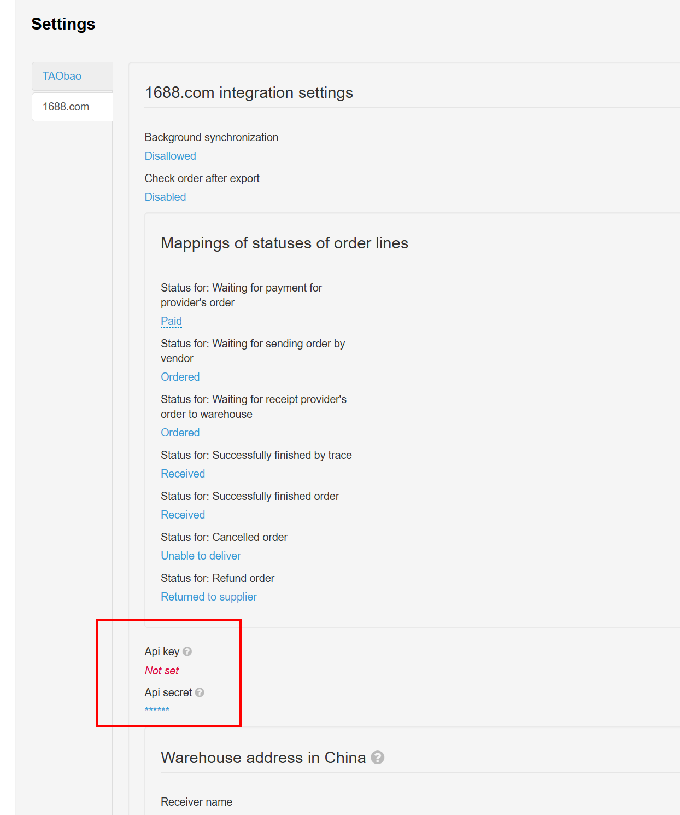The image size is (680, 815).
Task: Change the Paid status mapping
Action: tap(171, 321)
